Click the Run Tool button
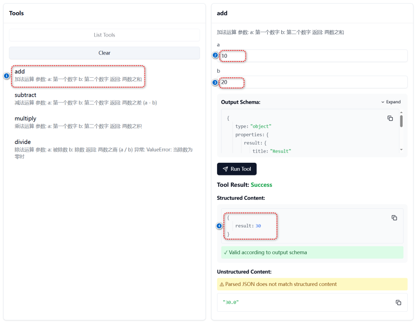This screenshot has height=323, width=417. pyautogui.click(x=237, y=169)
